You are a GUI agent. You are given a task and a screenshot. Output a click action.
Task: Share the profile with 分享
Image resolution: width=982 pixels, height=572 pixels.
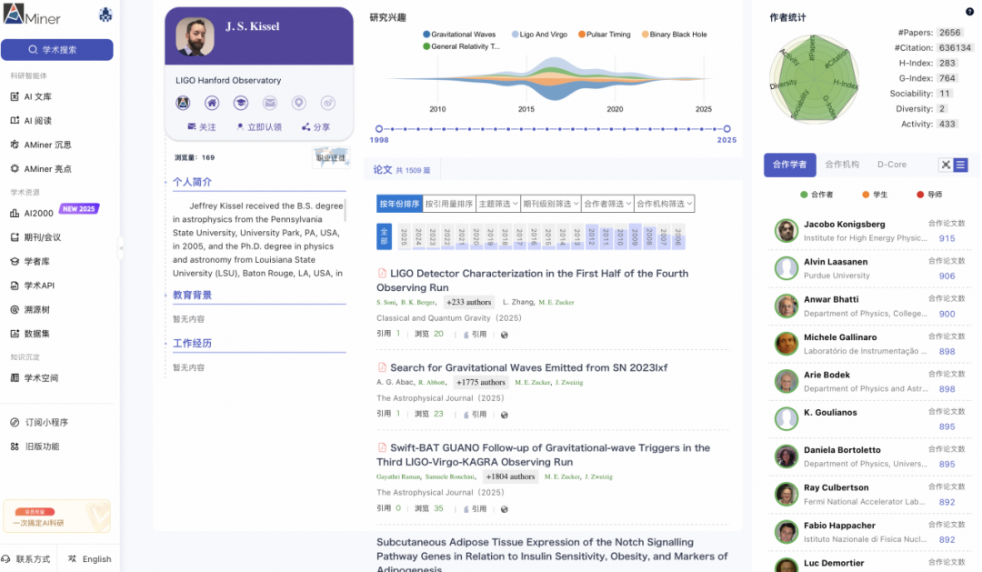point(316,126)
